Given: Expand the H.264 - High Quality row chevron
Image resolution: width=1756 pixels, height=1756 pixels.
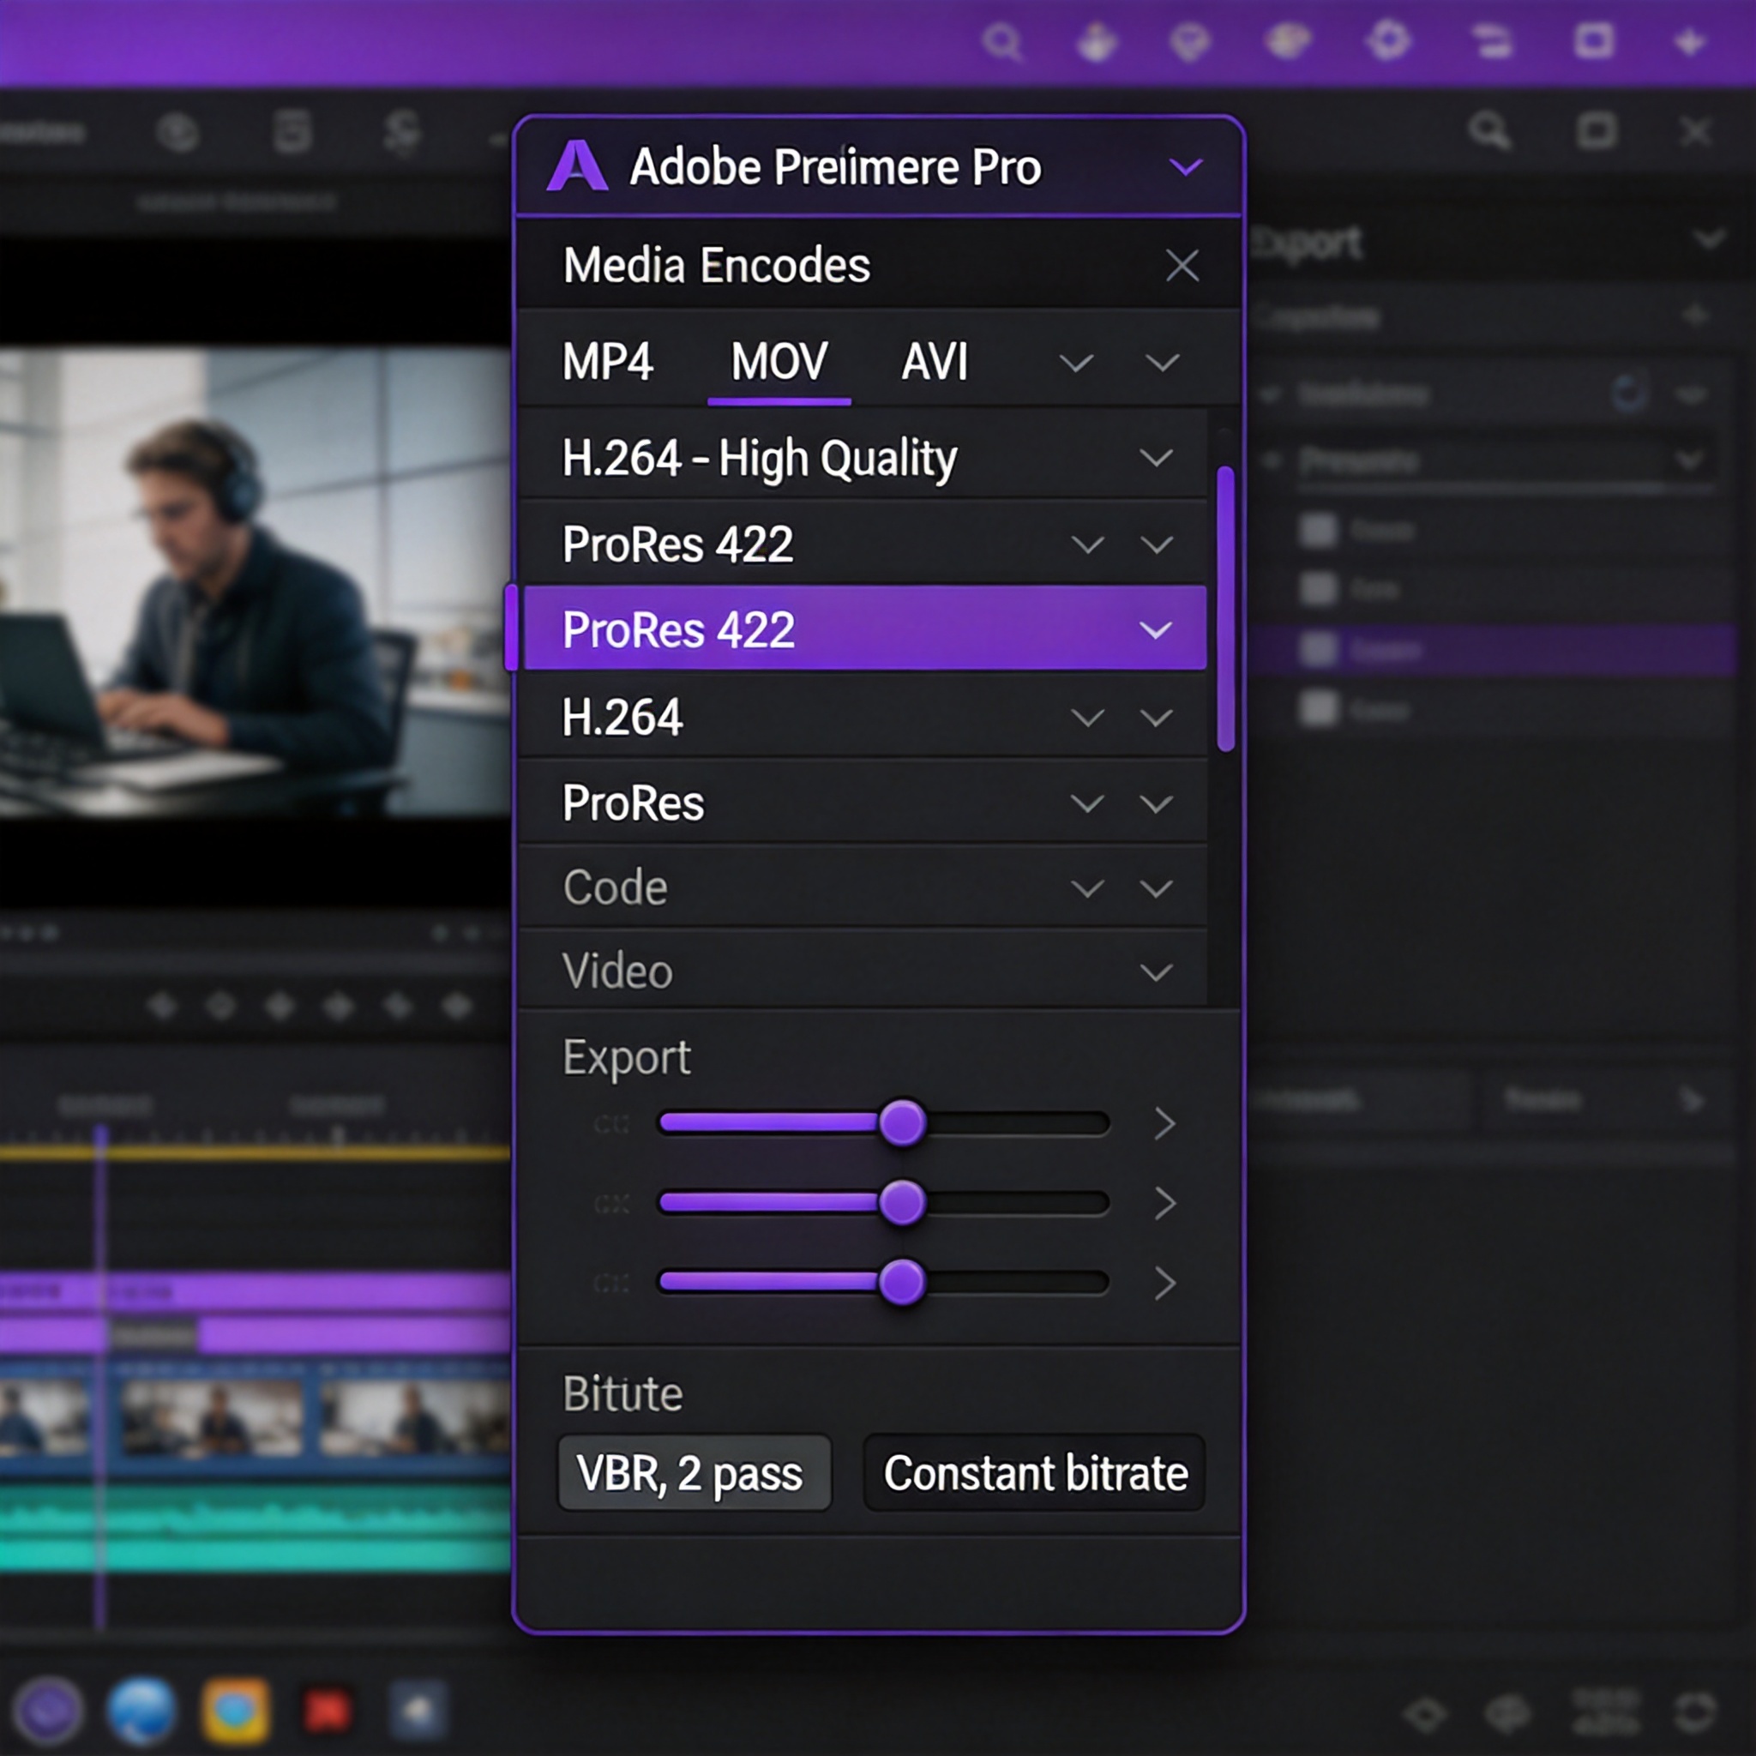Looking at the screenshot, I should click(x=1155, y=457).
